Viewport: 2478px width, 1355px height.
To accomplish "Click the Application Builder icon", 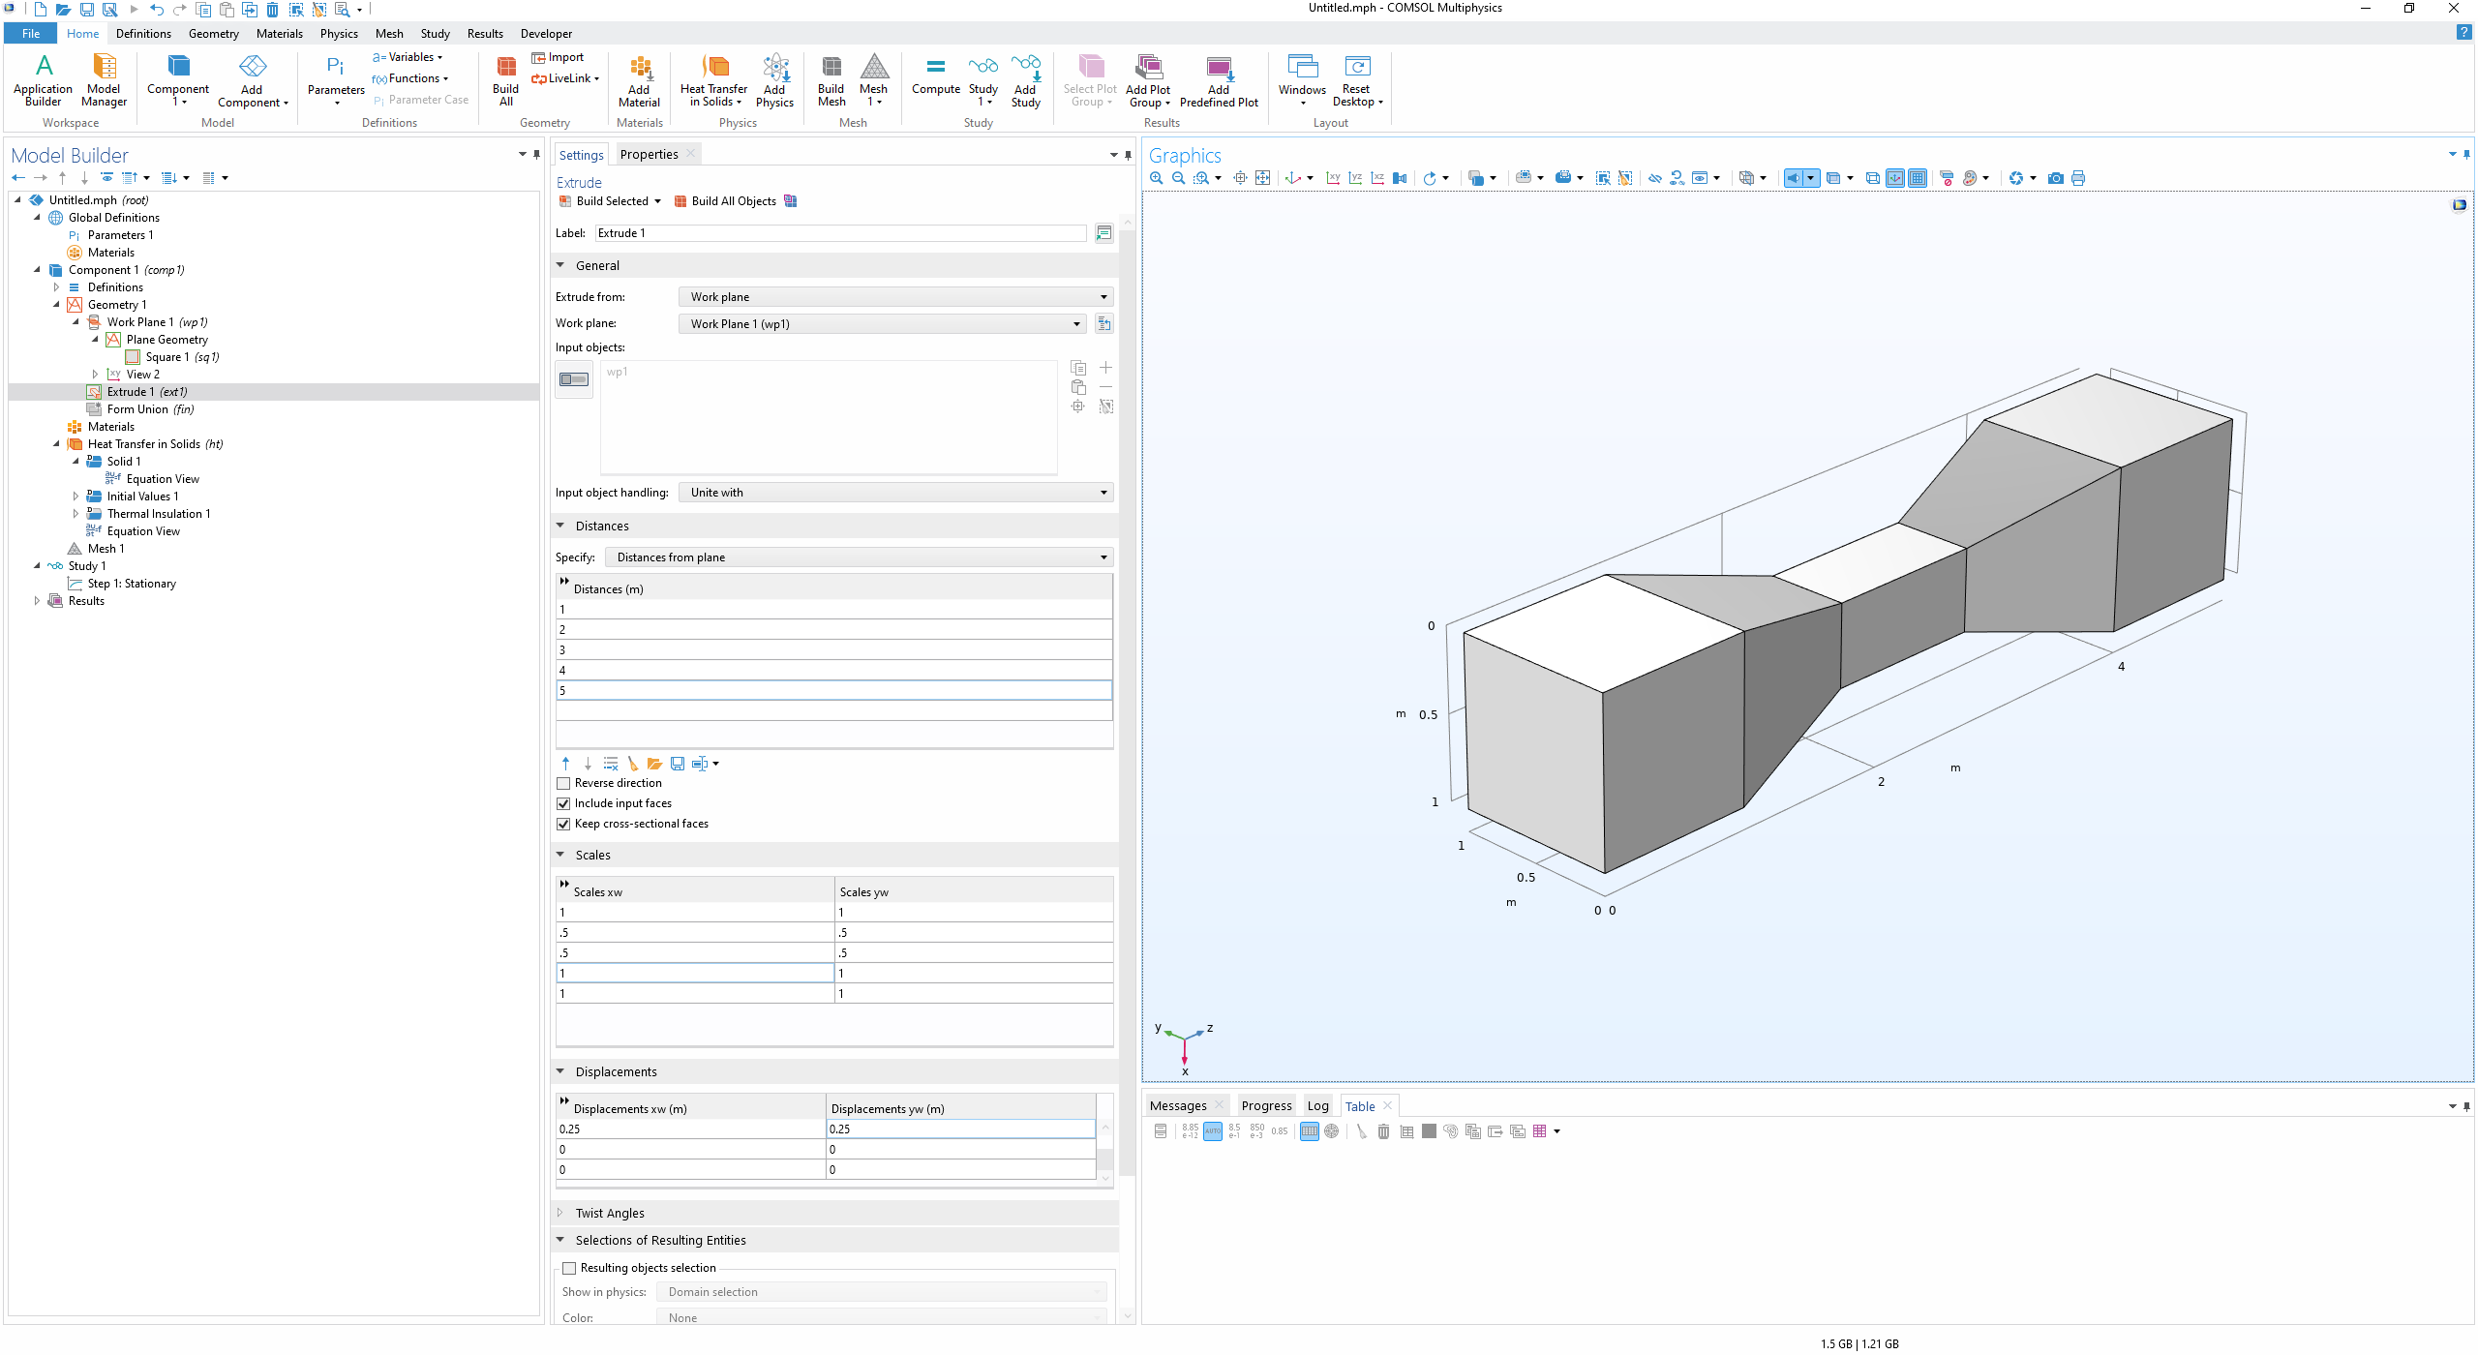I will click(43, 79).
